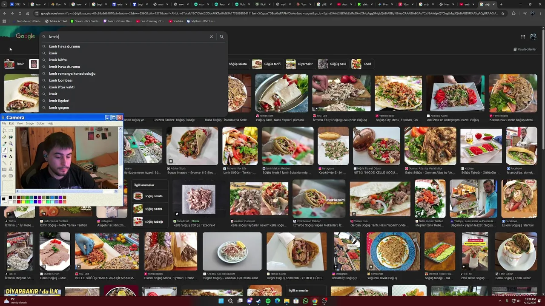Go back with the browser back arrow
The width and height of the screenshot is (545, 306).
(4, 13)
